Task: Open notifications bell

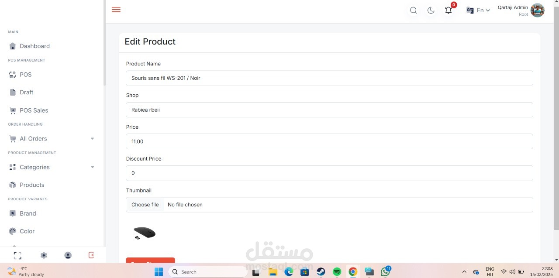Action: point(449,10)
